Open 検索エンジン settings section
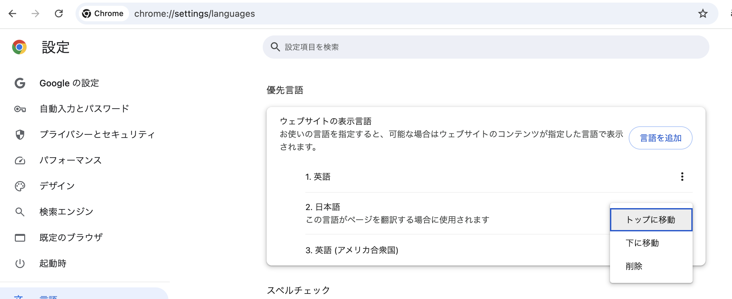732x299 pixels. pyautogui.click(x=66, y=212)
